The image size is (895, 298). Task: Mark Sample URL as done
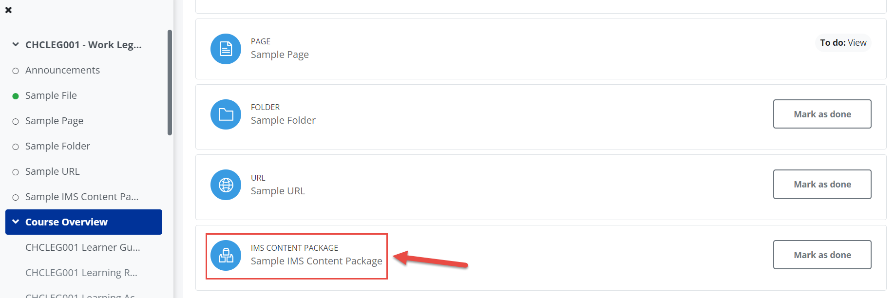point(822,184)
